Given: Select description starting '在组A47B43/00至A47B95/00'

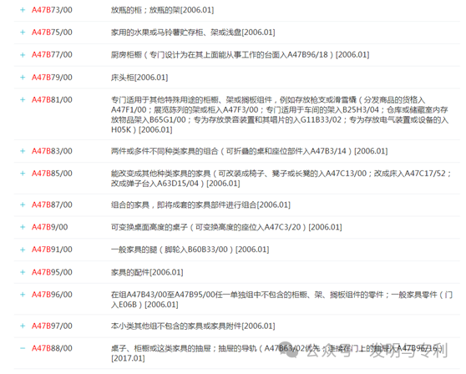Looking at the screenshot, I should pos(281,300).
